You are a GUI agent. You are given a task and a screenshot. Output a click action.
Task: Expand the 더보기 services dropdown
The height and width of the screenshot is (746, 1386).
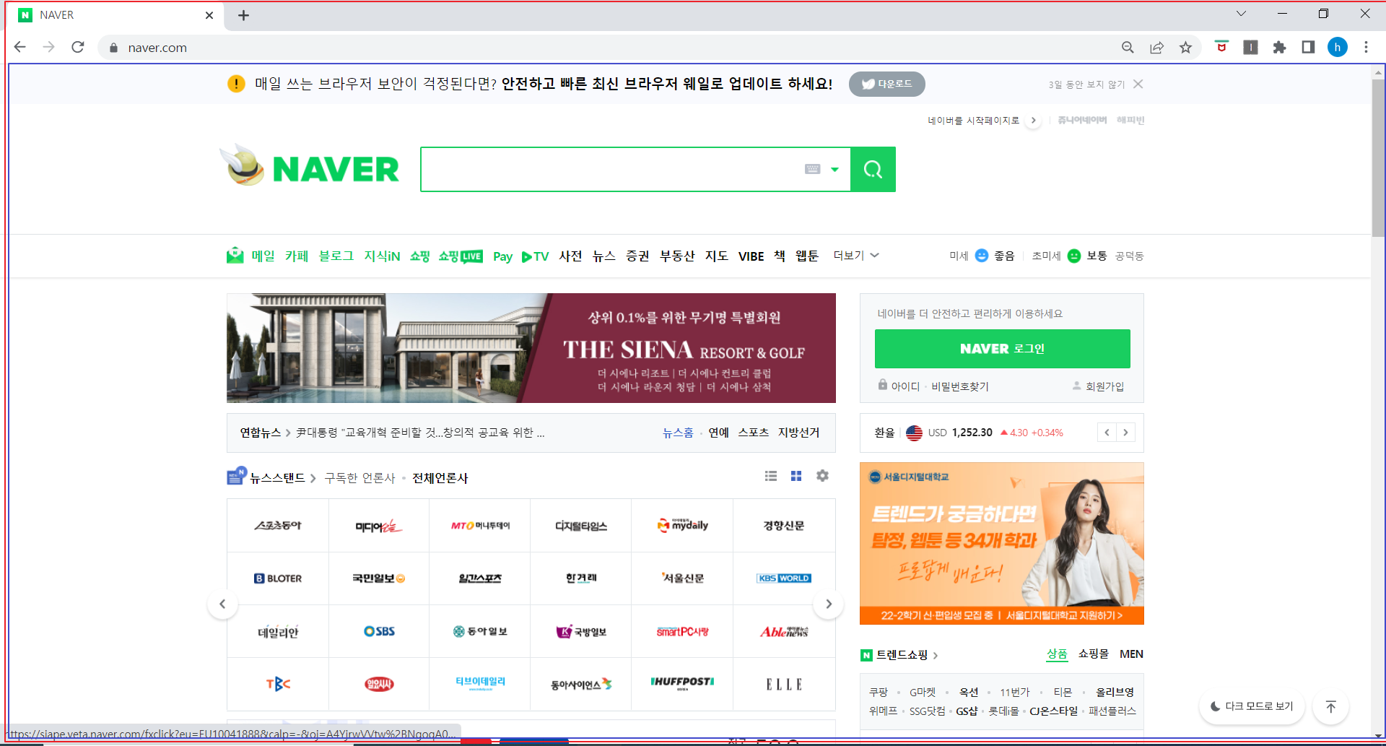point(856,256)
